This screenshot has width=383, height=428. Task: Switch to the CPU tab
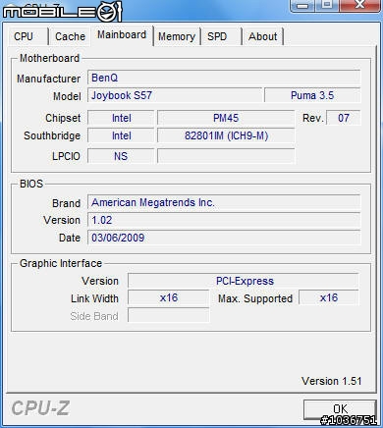point(27,36)
